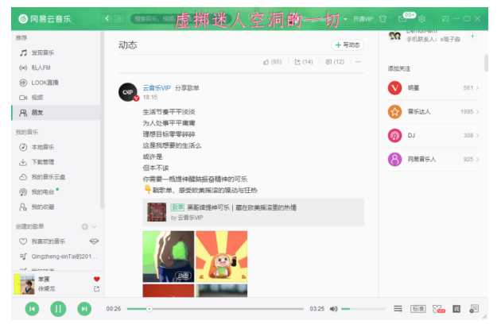This screenshot has height=332, width=501.
Task: Like the post with thumbs-up (65)
Action: click(x=272, y=62)
